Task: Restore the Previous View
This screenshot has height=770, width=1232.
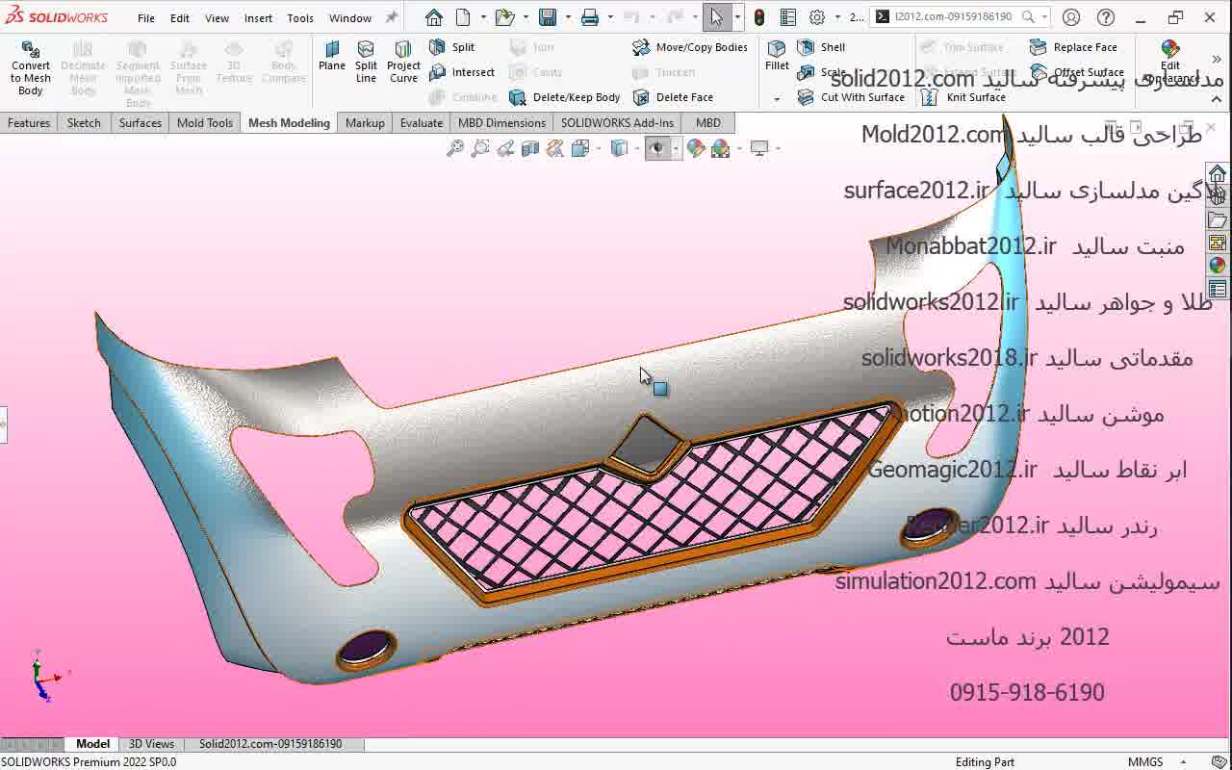Action: [505, 148]
